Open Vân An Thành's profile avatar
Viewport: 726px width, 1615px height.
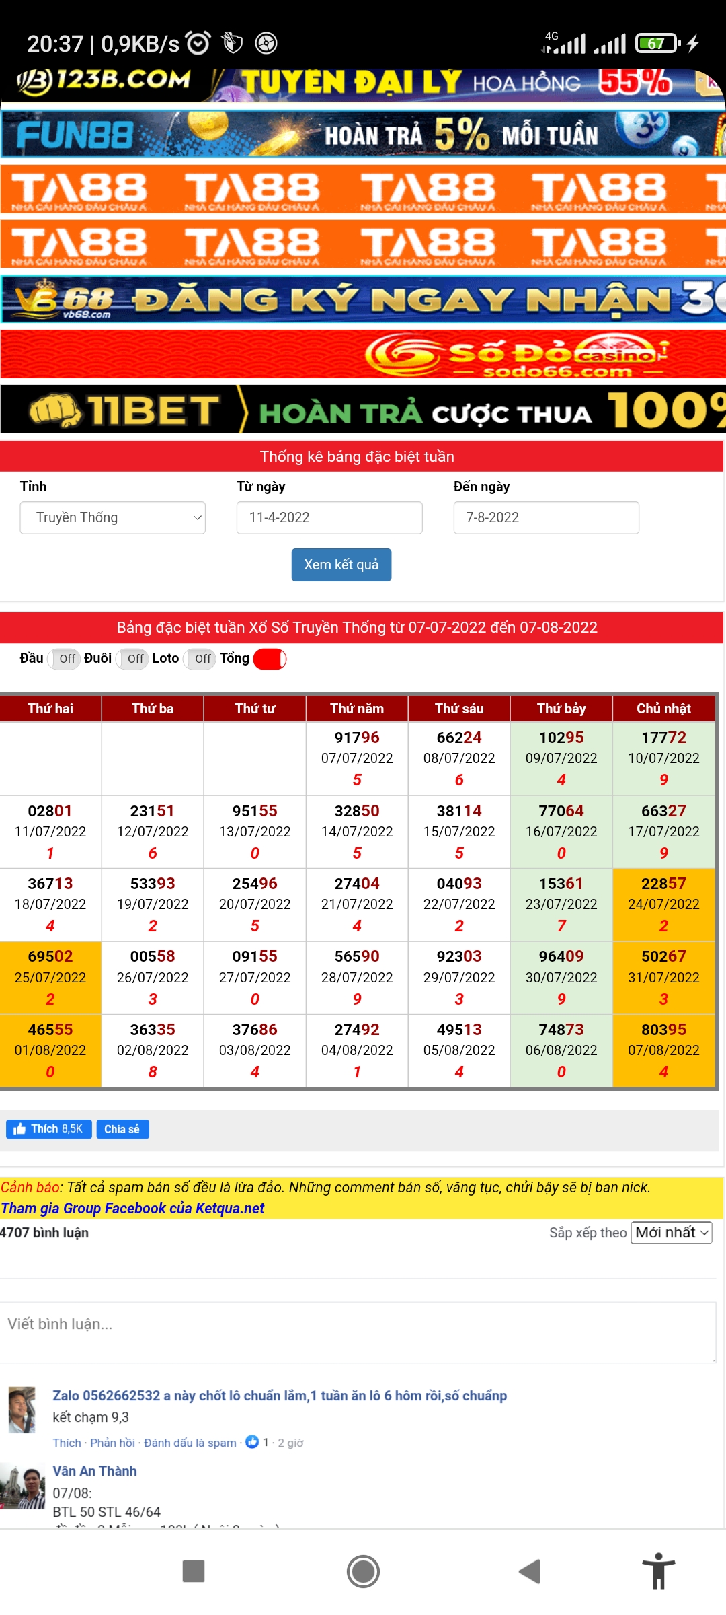pyautogui.click(x=22, y=1487)
